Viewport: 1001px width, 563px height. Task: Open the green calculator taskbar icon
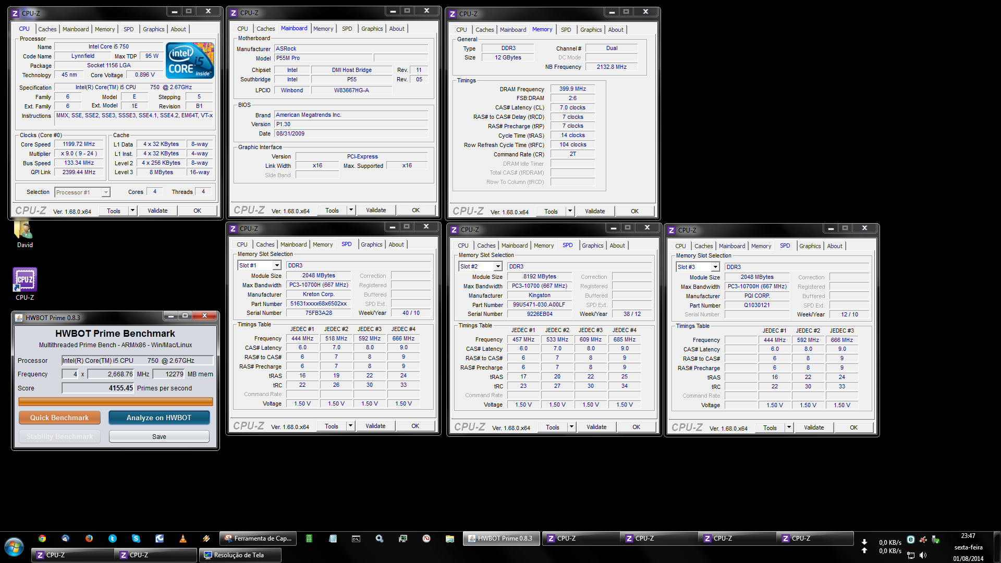coord(309,538)
